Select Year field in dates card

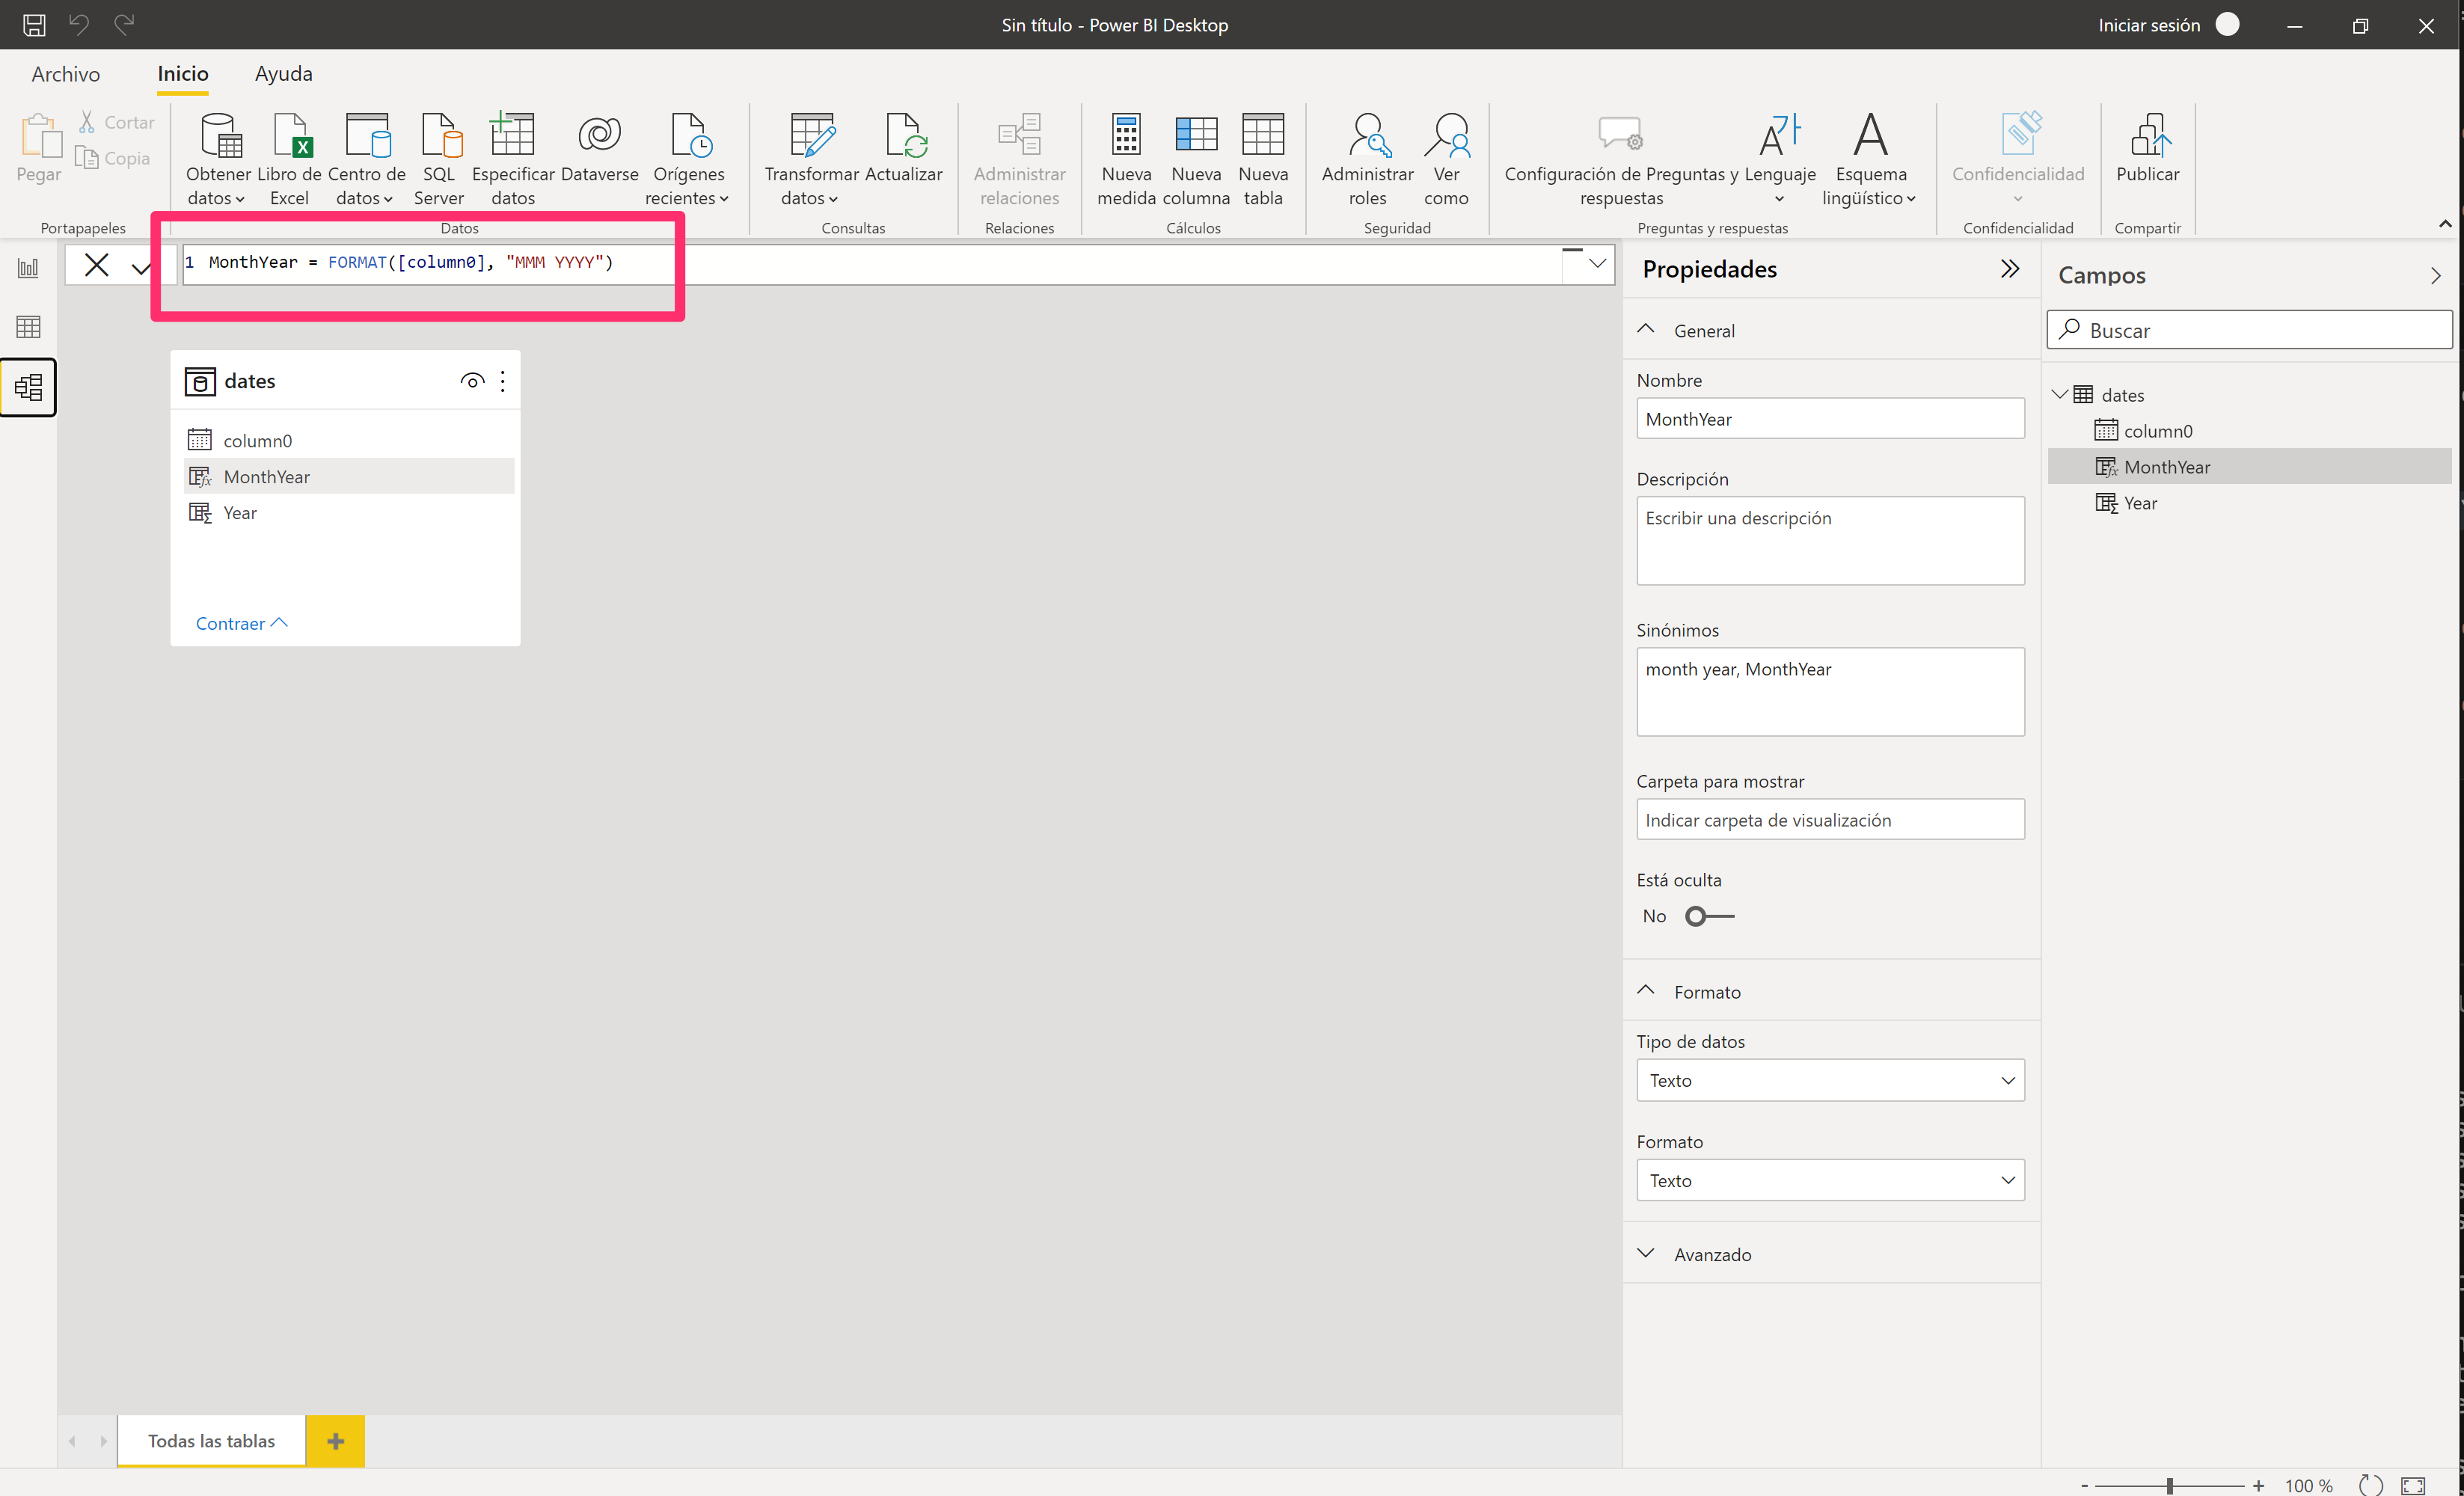point(349,512)
